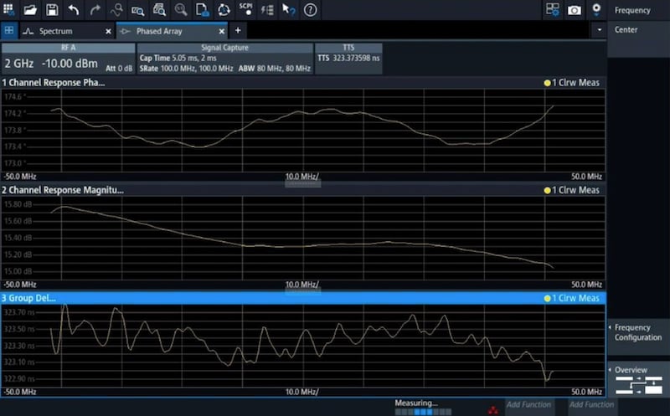The image size is (670, 416).
Task: Open the multiview grid tab icon
Action: [9, 31]
